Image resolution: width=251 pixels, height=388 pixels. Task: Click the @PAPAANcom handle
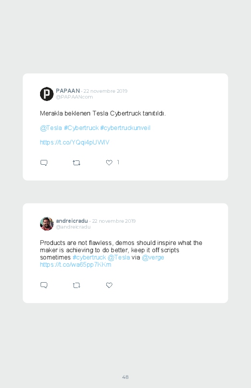(74, 97)
